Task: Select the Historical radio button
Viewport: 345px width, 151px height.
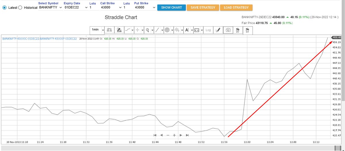Action: 20,8
